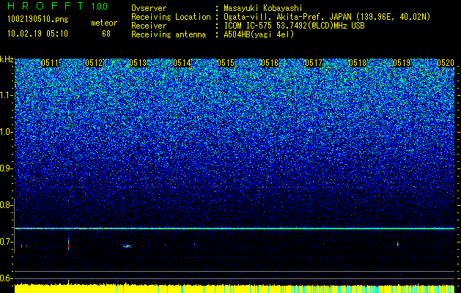Click the Receiving antenna field label
This screenshot has width=461, height=293.
click(x=169, y=34)
